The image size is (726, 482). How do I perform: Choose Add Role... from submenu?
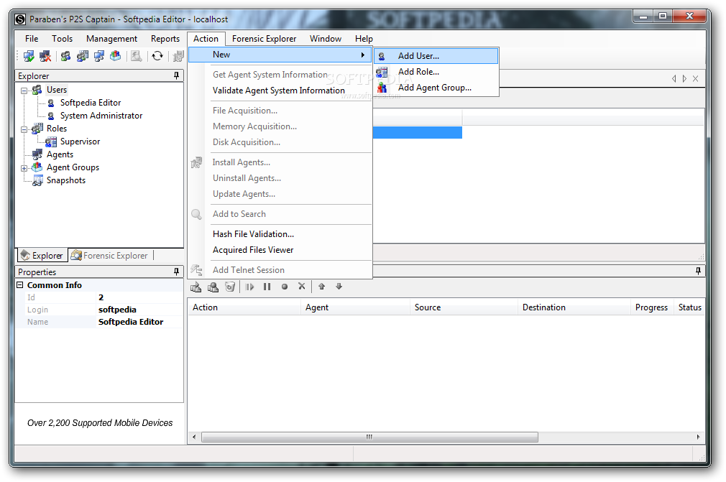point(436,72)
